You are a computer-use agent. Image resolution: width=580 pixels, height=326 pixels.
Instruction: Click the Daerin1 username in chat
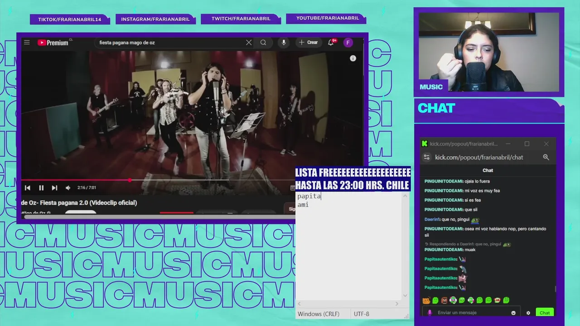432,219
